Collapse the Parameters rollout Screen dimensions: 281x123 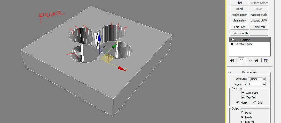point(231,72)
